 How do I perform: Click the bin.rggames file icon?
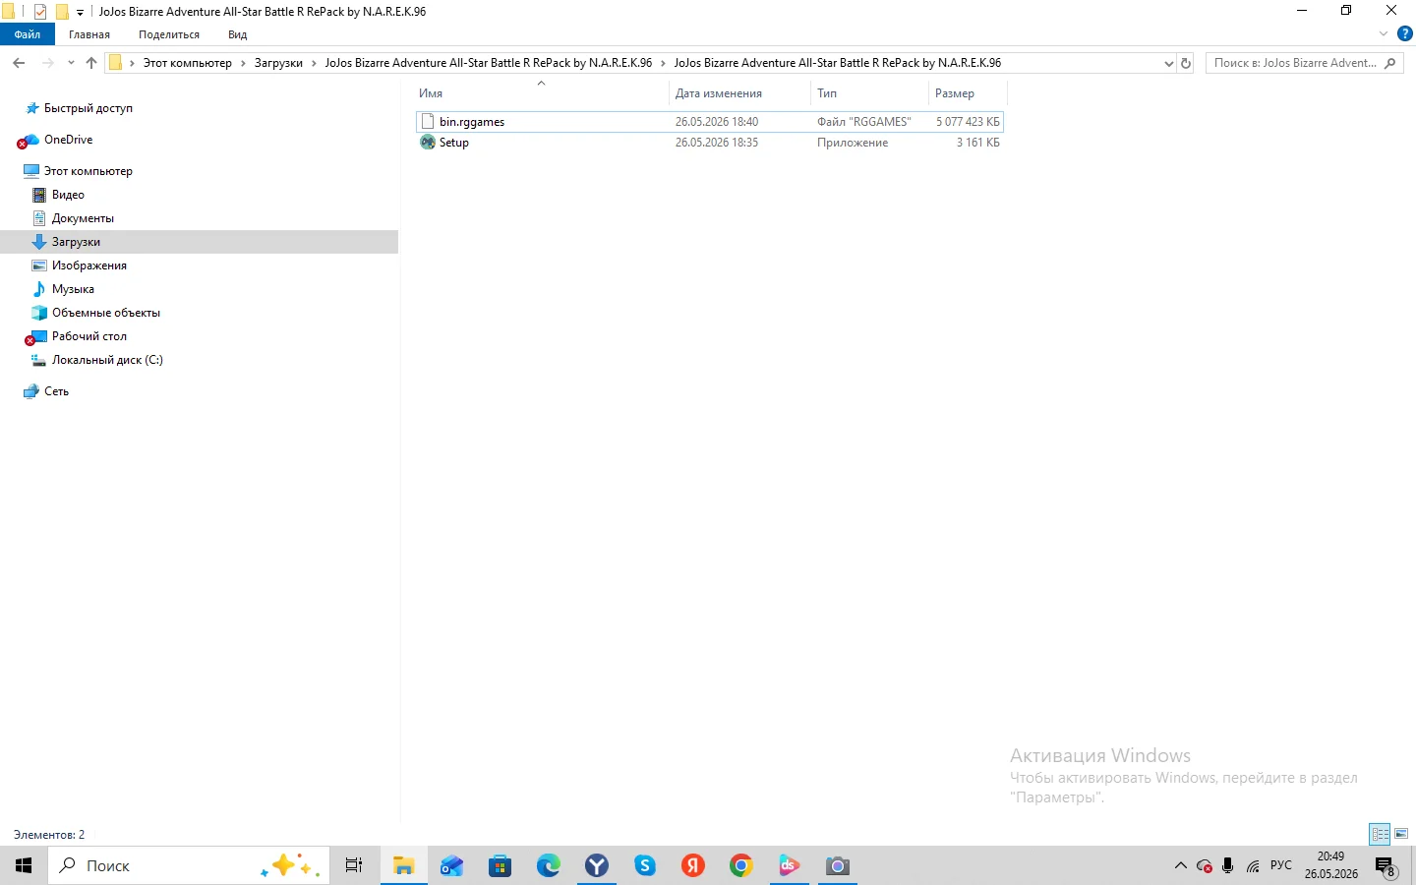[428, 122]
